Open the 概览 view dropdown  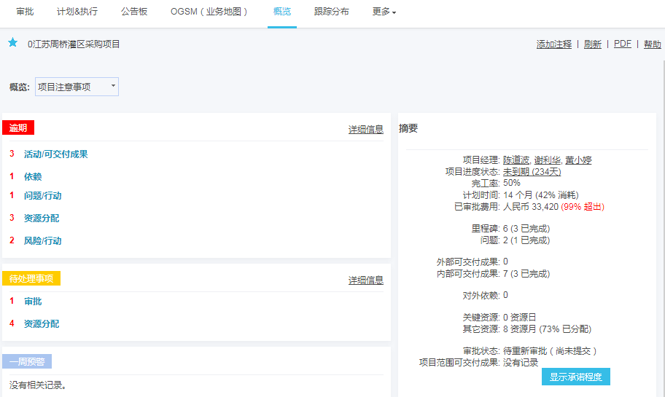(77, 87)
